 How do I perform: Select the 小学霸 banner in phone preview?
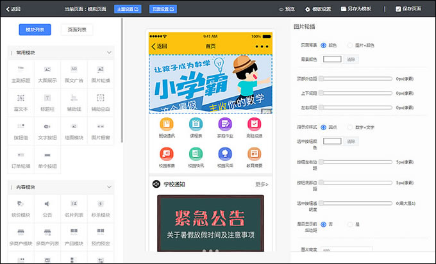pos(210,84)
